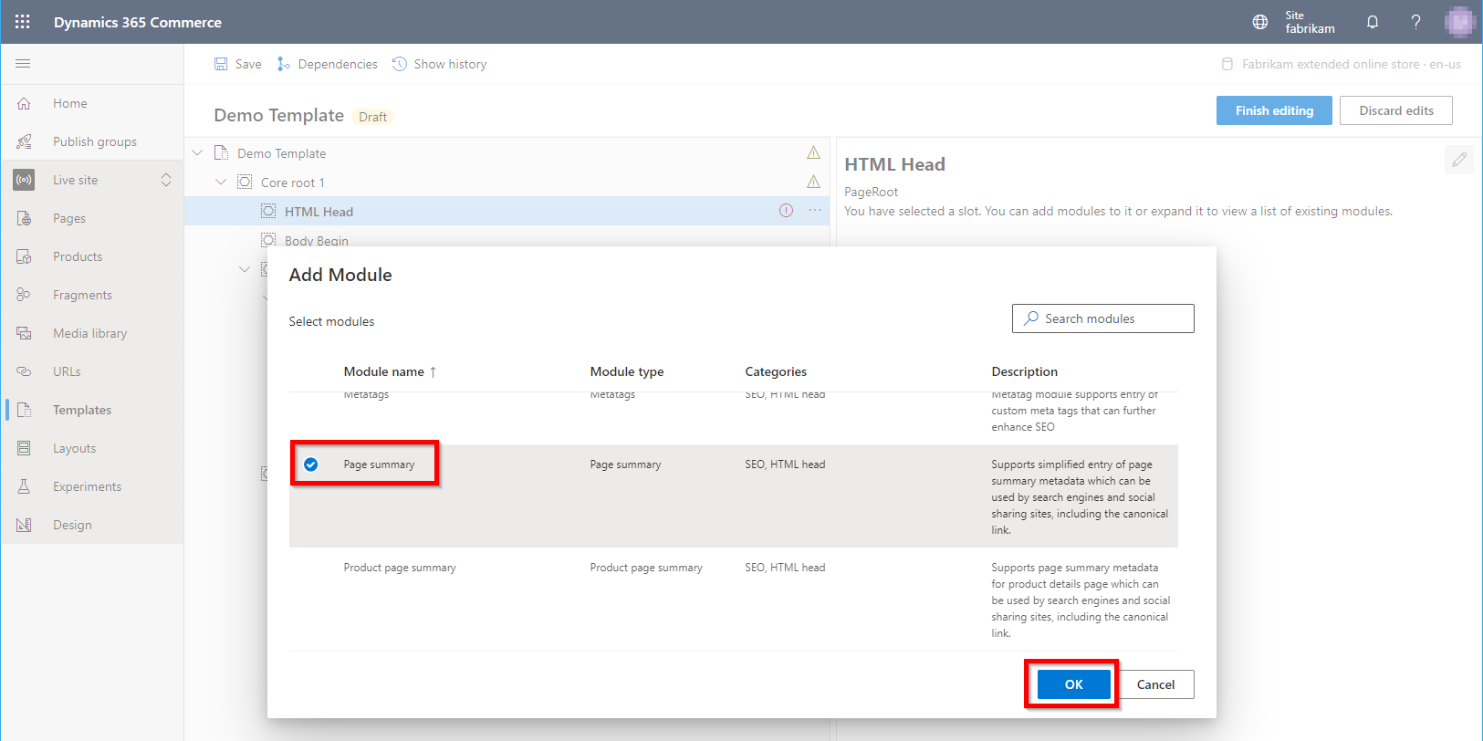Click the Description column header
1483x741 pixels.
pyautogui.click(x=1025, y=371)
